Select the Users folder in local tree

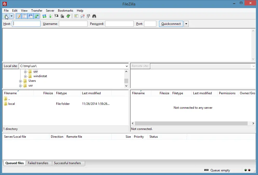[32, 81]
